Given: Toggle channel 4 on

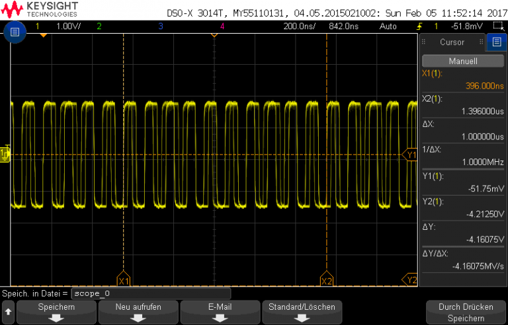Looking at the screenshot, I should point(222,26).
